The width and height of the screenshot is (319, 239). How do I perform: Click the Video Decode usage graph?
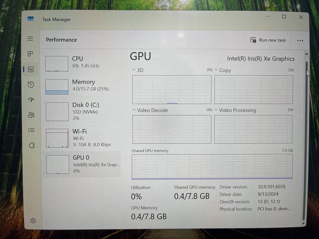tap(172, 129)
